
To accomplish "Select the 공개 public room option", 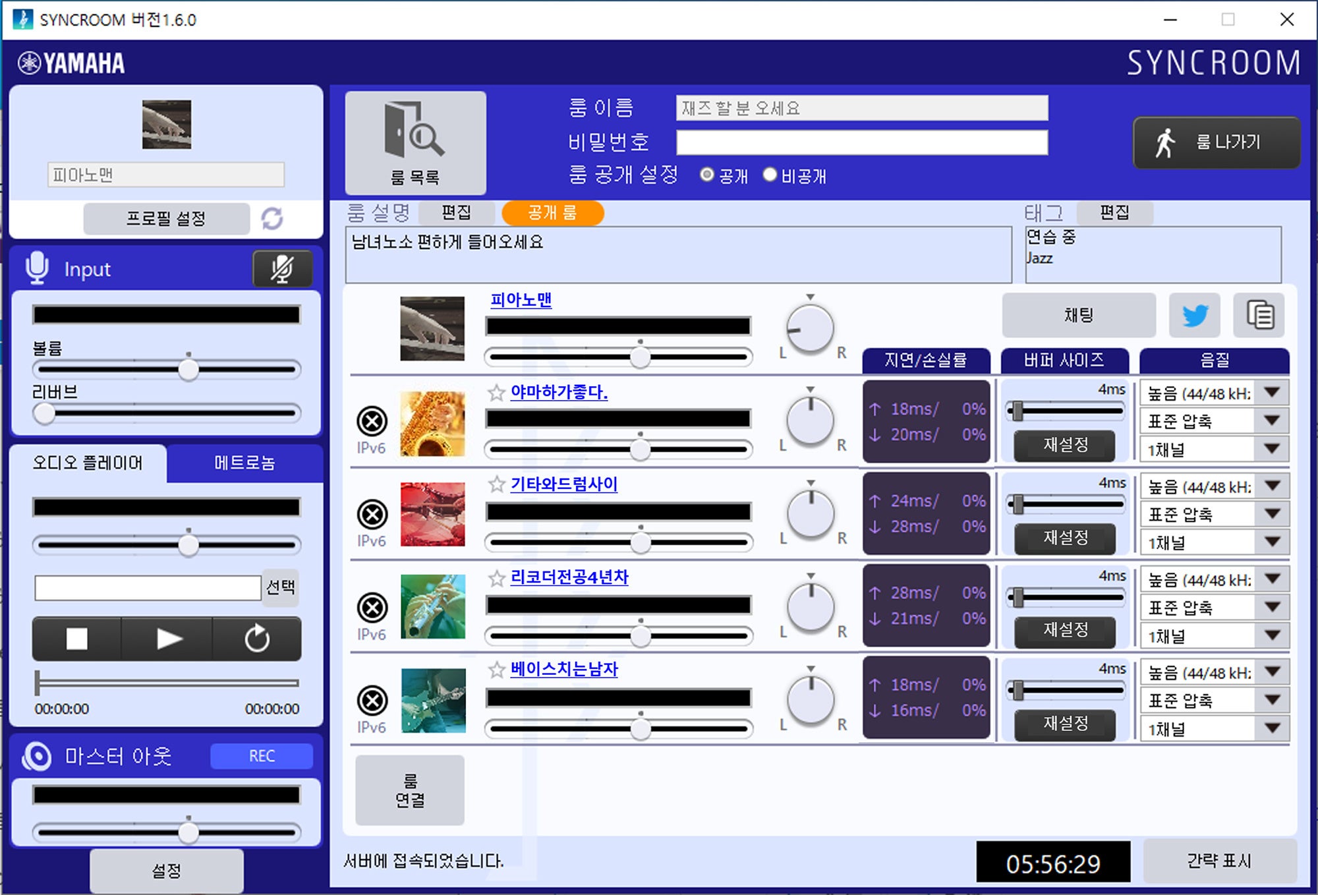I will tap(707, 173).
